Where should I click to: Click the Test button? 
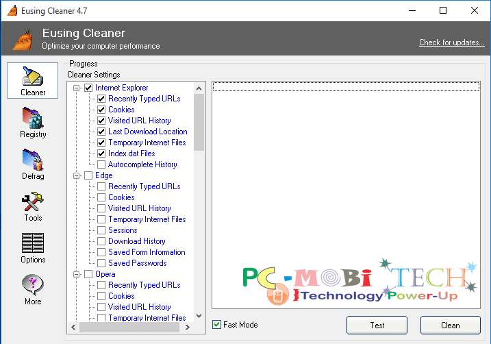377,325
